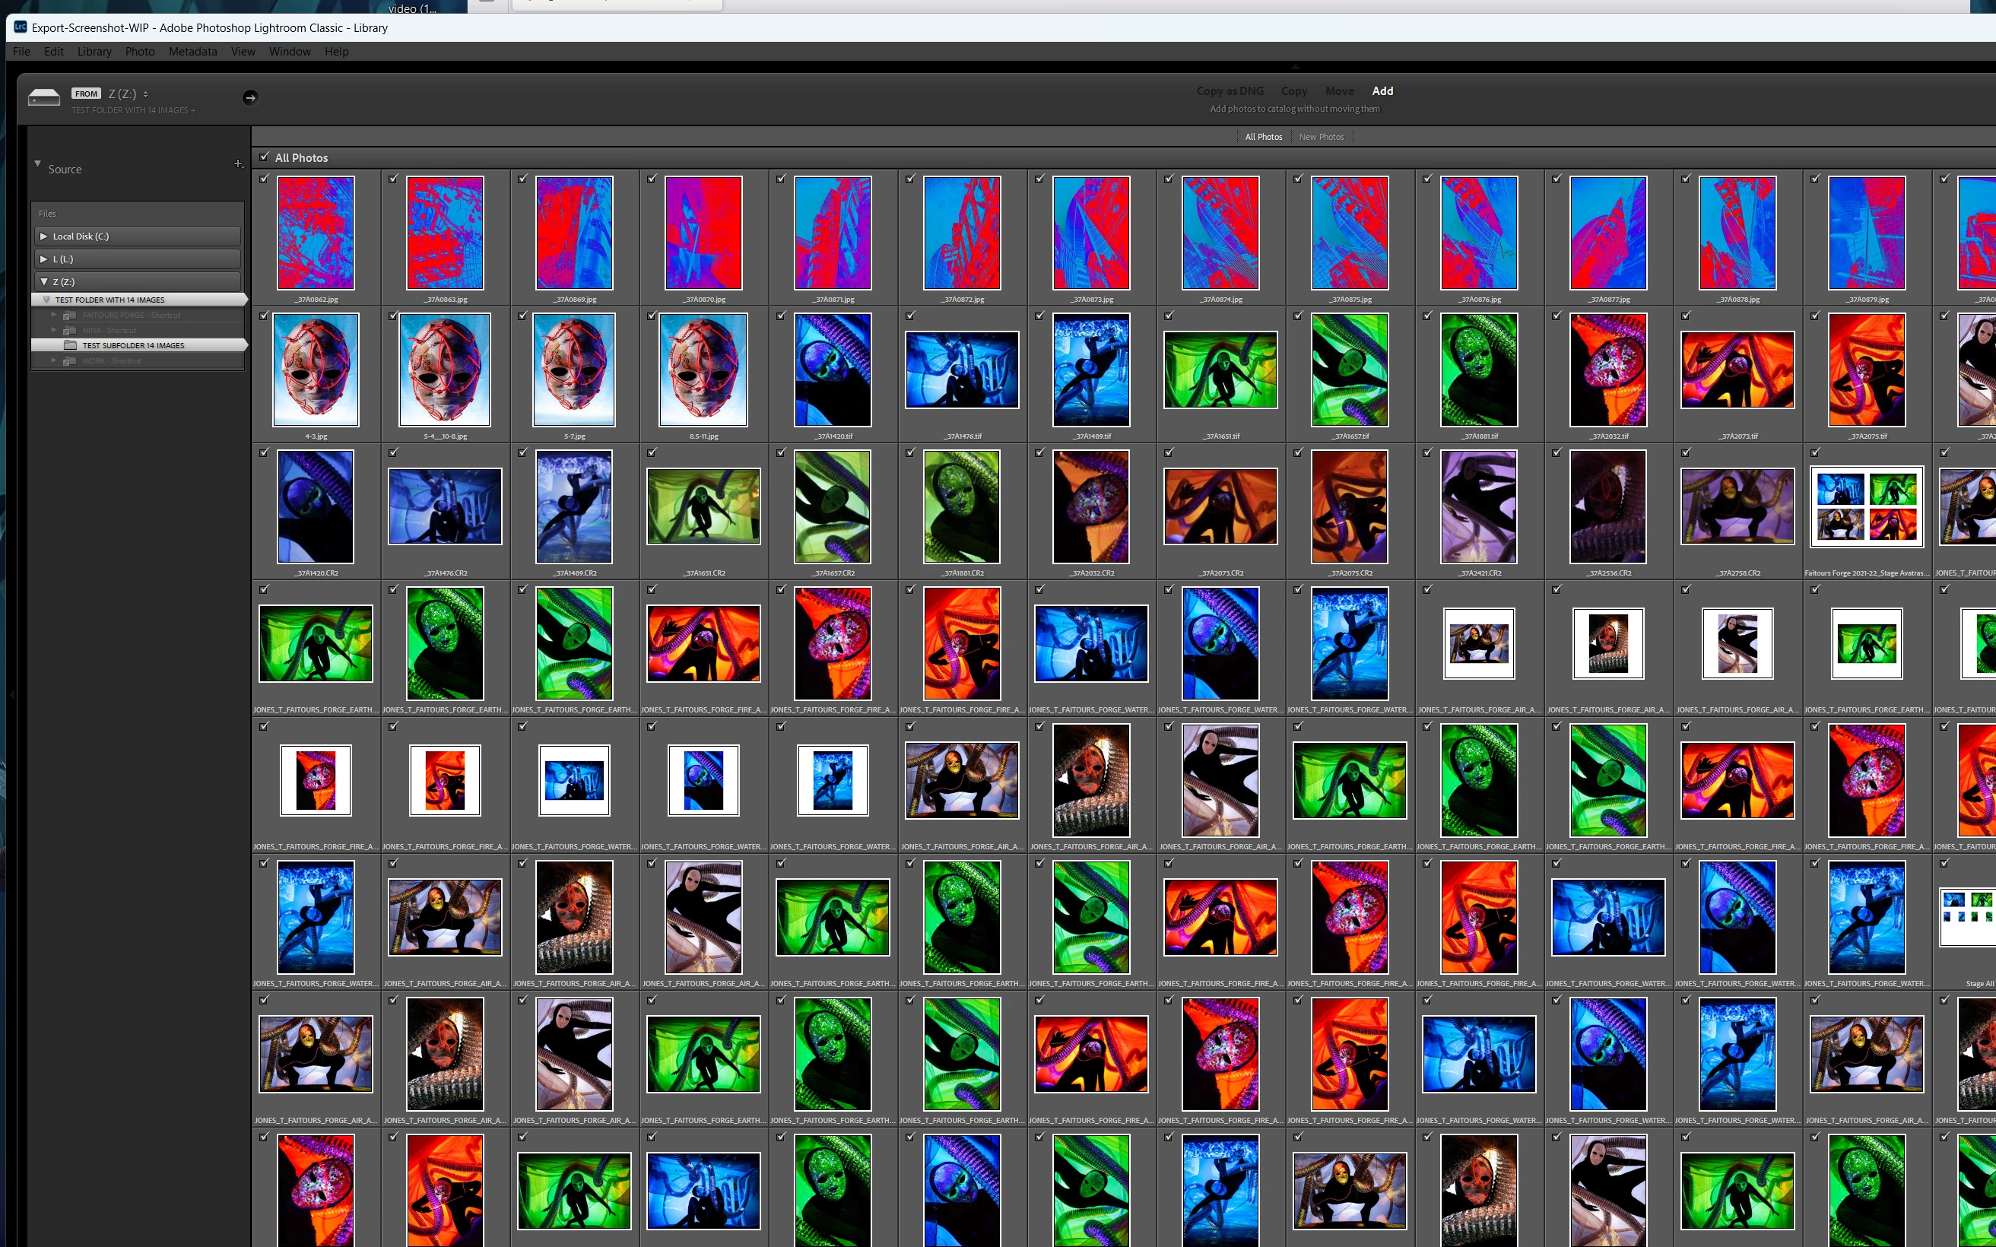Click the plus icon in Source panel
The width and height of the screenshot is (1996, 1247).
pyautogui.click(x=238, y=164)
